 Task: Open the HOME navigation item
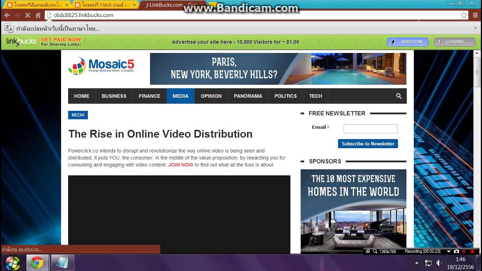tap(82, 96)
